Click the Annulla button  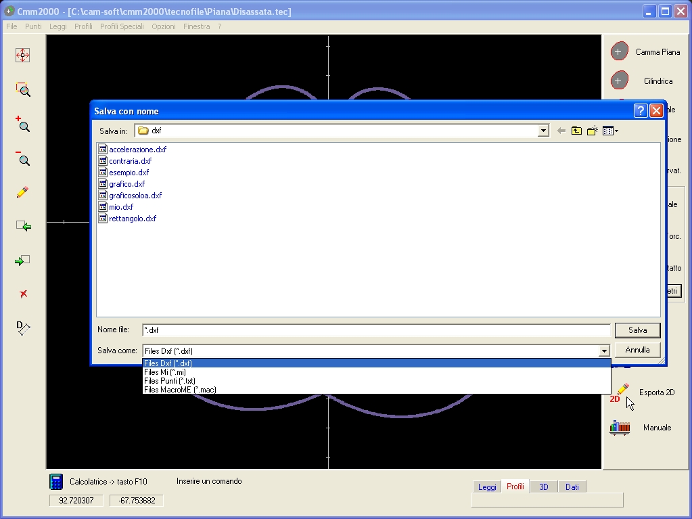638,350
